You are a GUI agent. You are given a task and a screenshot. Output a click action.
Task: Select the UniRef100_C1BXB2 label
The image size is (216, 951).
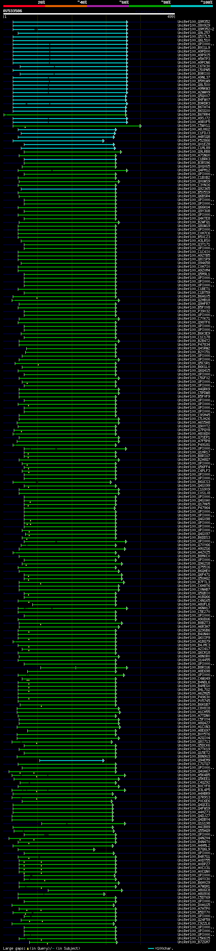tap(194, 177)
